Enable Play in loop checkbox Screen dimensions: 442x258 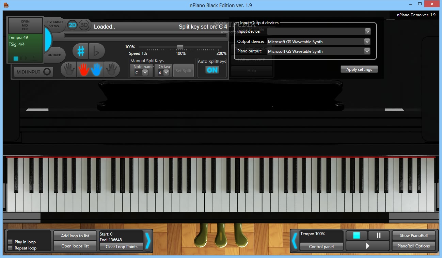[x=10, y=242]
